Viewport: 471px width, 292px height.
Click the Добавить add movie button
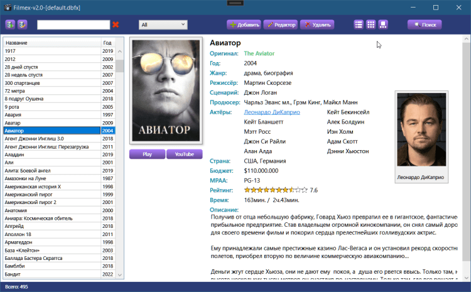[244, 24]
